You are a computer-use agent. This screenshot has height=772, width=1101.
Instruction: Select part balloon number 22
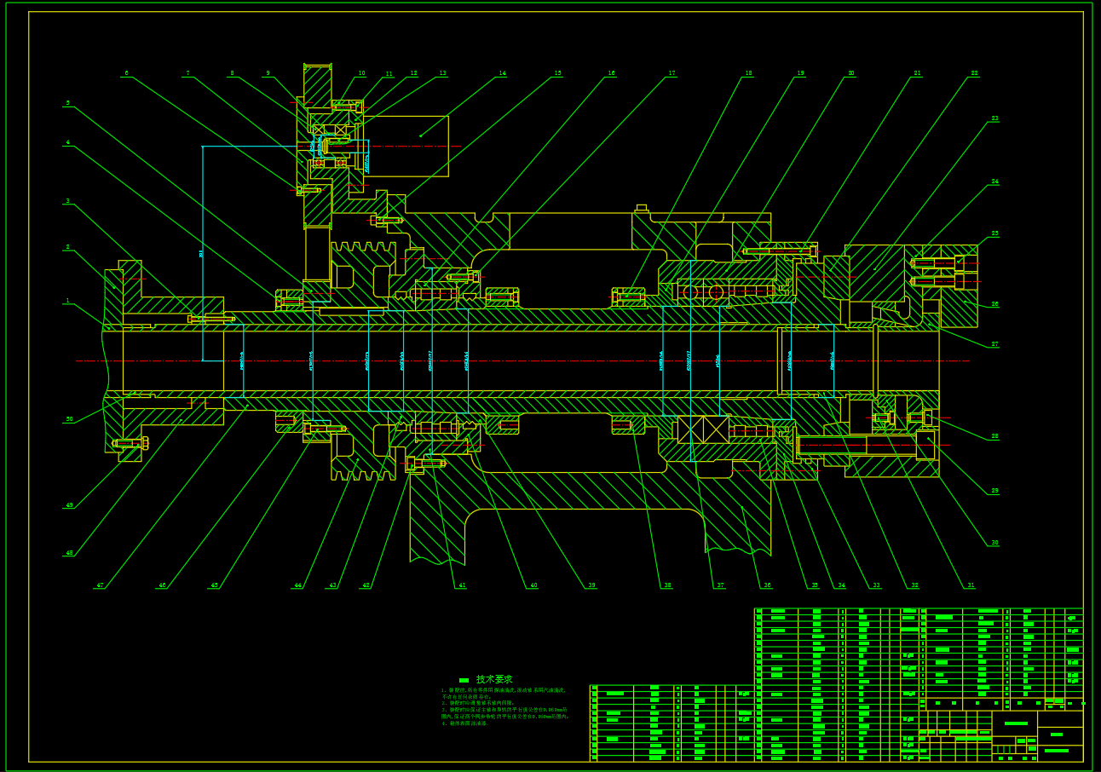click(x=974, y=73)
